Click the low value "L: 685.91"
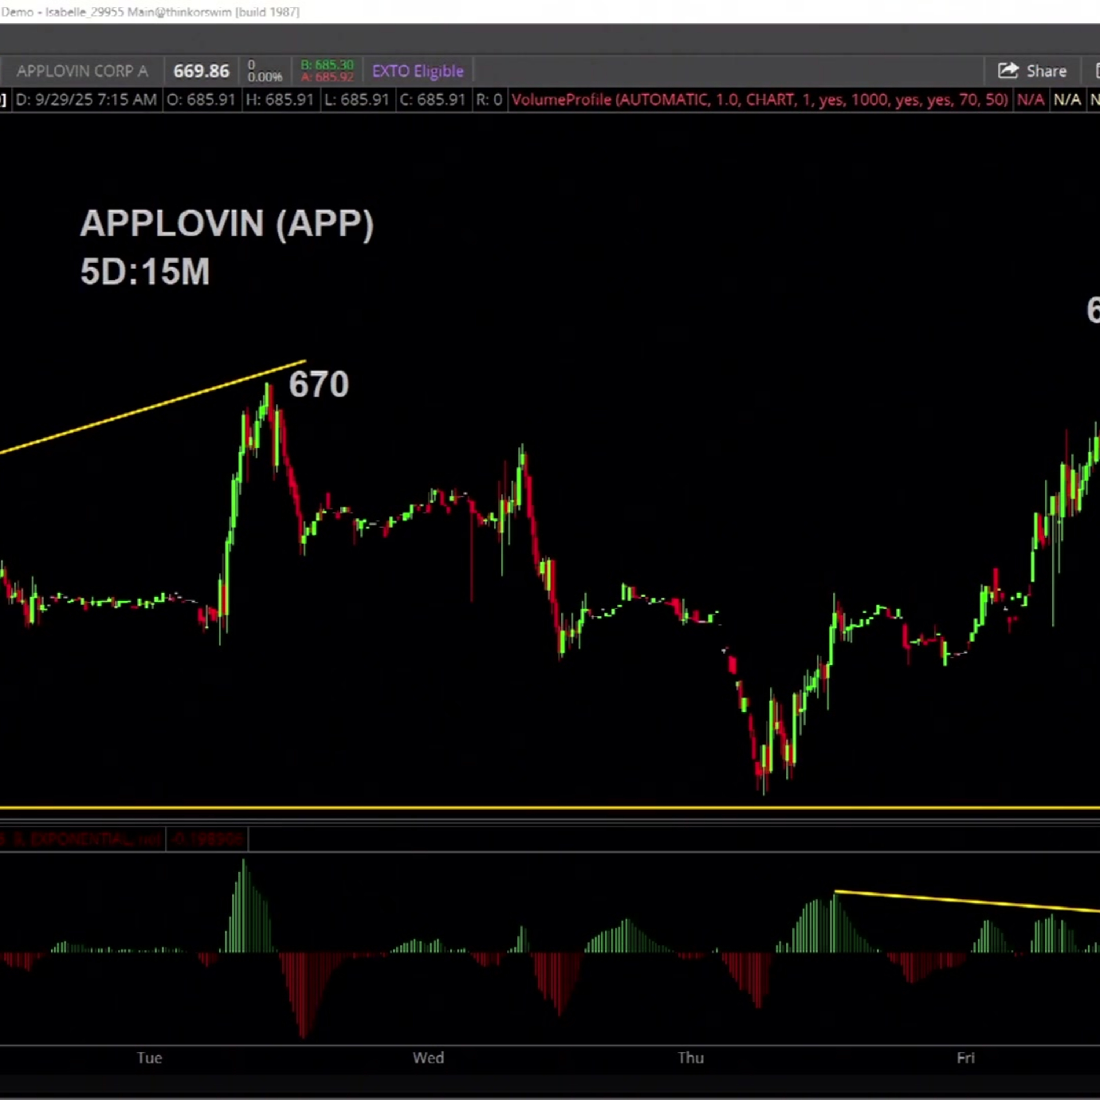The image size is (1100, 1100). coord(356,100)
